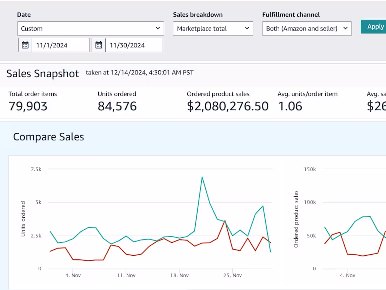Open the start date calendar picker

(x=25, y=45)
